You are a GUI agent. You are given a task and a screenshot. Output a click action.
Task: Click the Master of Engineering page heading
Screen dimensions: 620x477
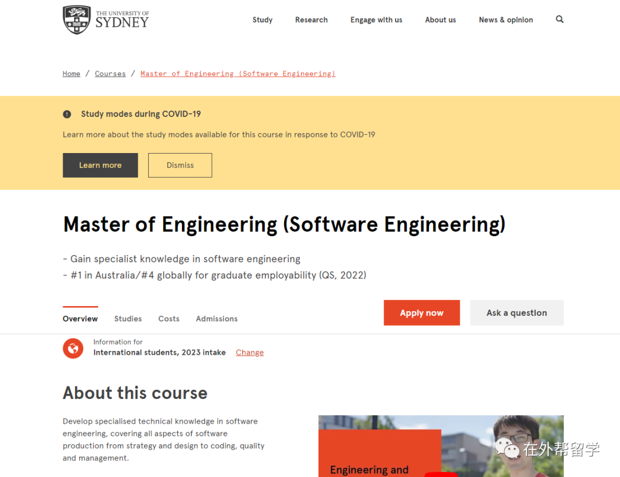(x=284, y=224)
